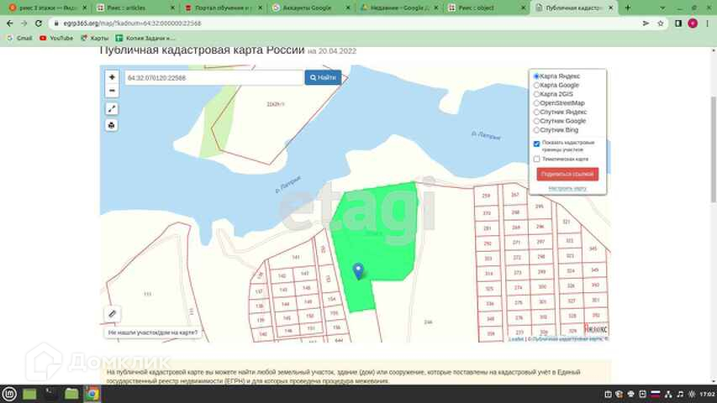
Task: Open 'Копия Задачи' bookmark
Action: [x=145, y=38]
